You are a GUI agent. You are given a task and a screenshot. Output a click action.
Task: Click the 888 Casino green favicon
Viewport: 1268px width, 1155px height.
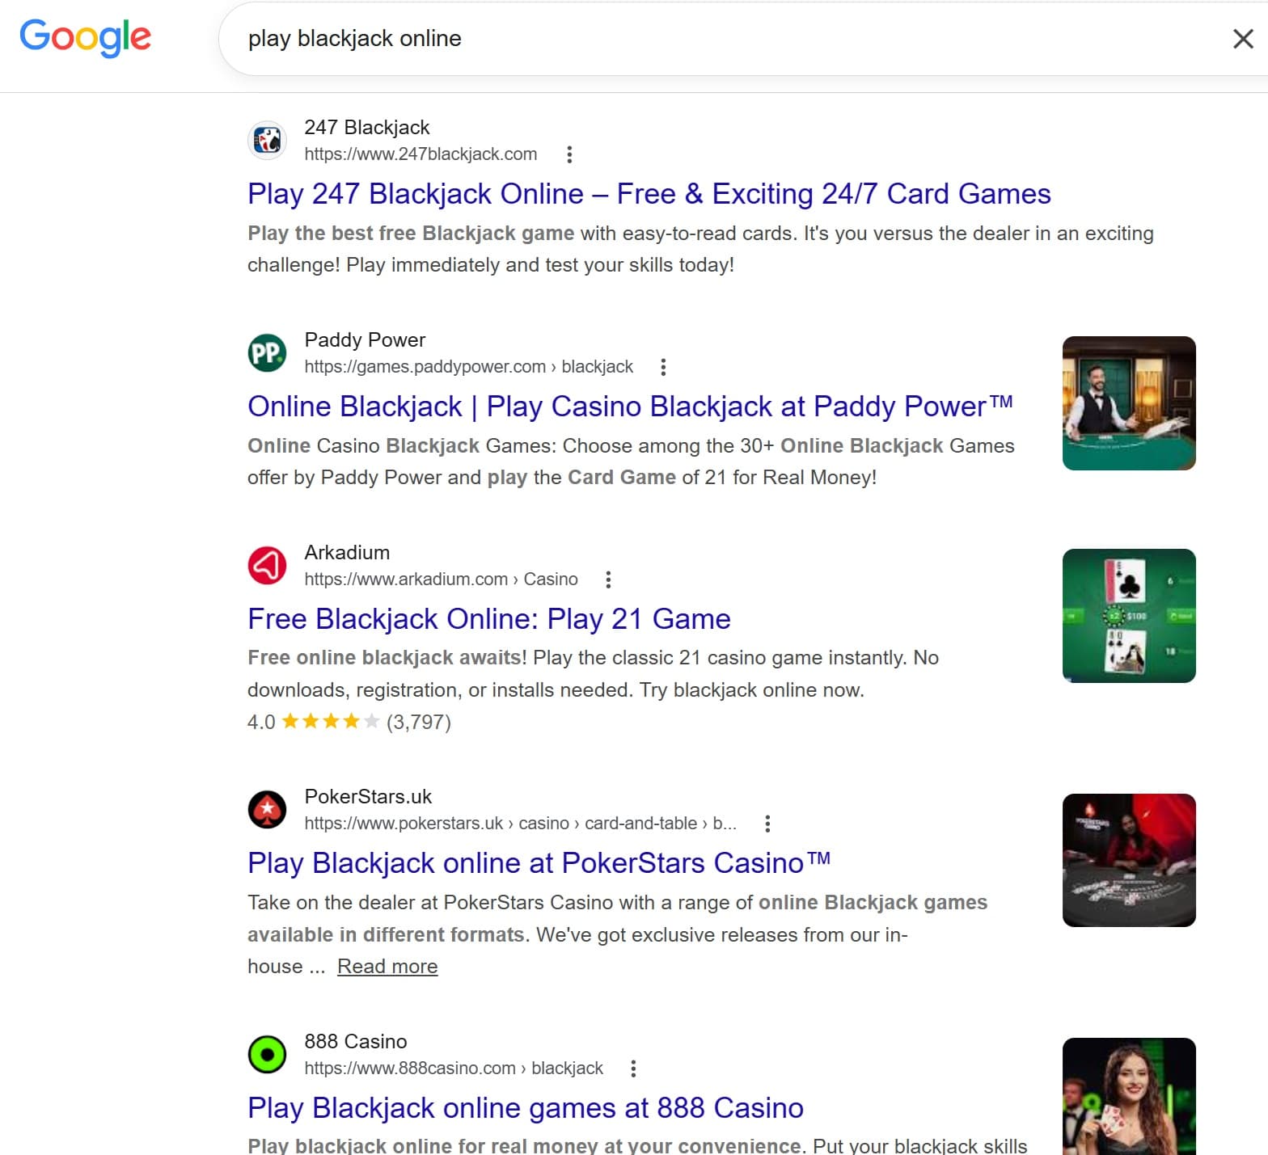pos(267,1055)
